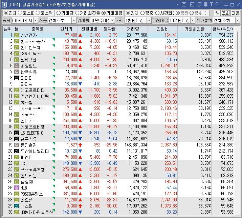Image resolution: width=242 pixels, height=218 pixels.
Task: Click the 신 badge in the 삼성전자 row
Action: [x=17, y=35]
